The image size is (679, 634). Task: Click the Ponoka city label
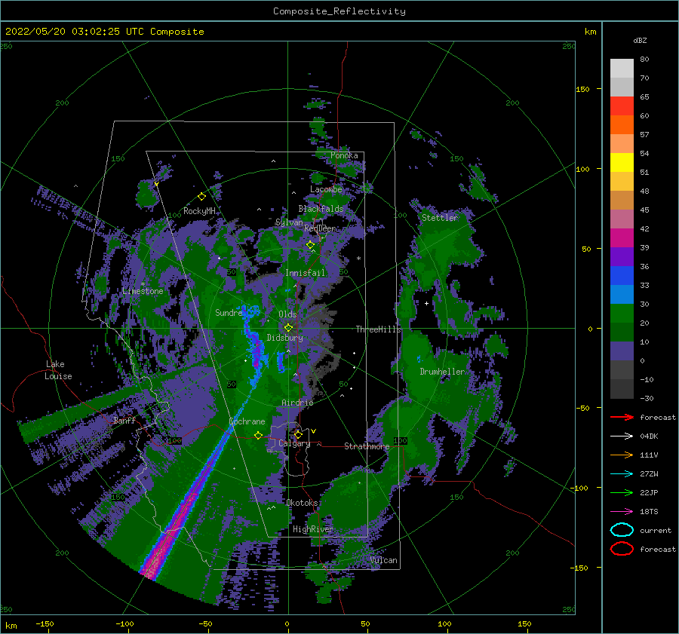344,155
